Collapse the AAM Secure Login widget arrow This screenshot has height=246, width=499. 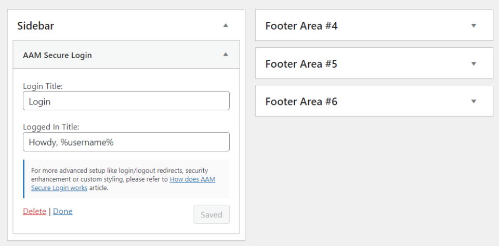[225, 54]
